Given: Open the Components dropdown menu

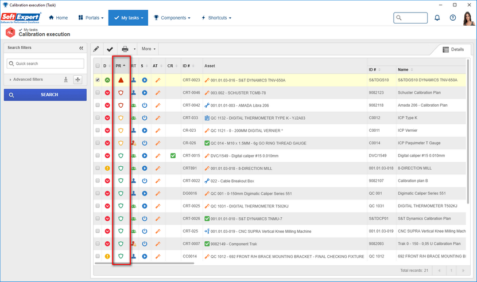Looking at the screenshot, I should click(172, 18).
